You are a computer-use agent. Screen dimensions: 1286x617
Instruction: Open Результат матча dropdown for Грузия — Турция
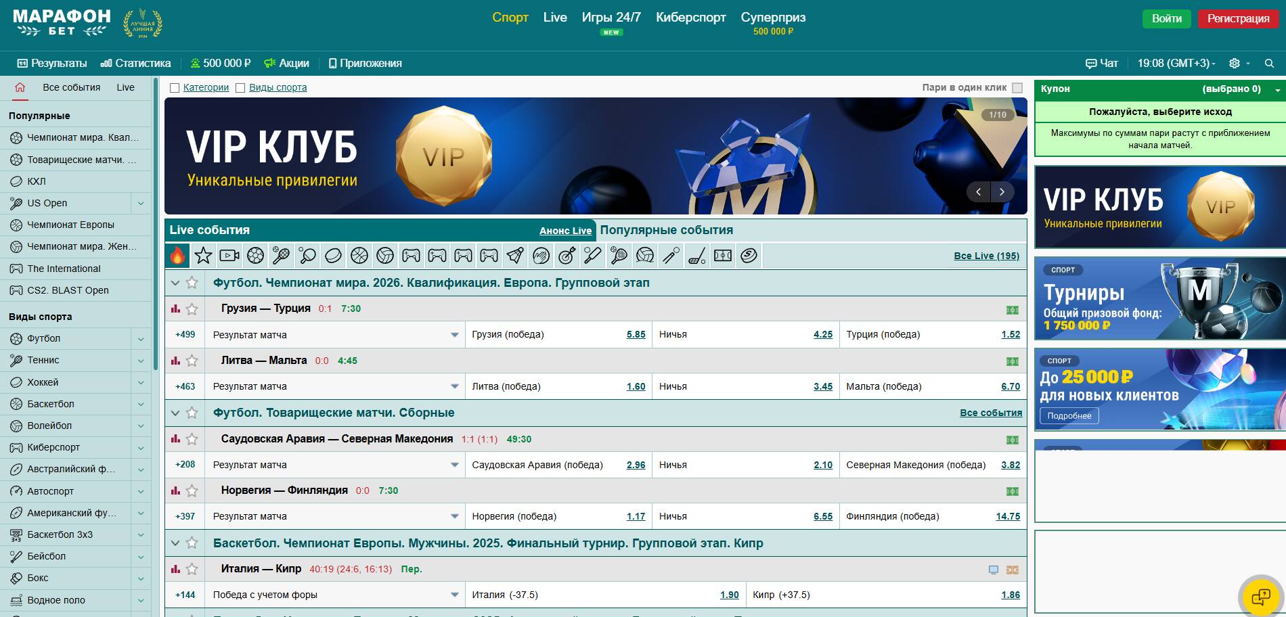(x=335, y=335)
